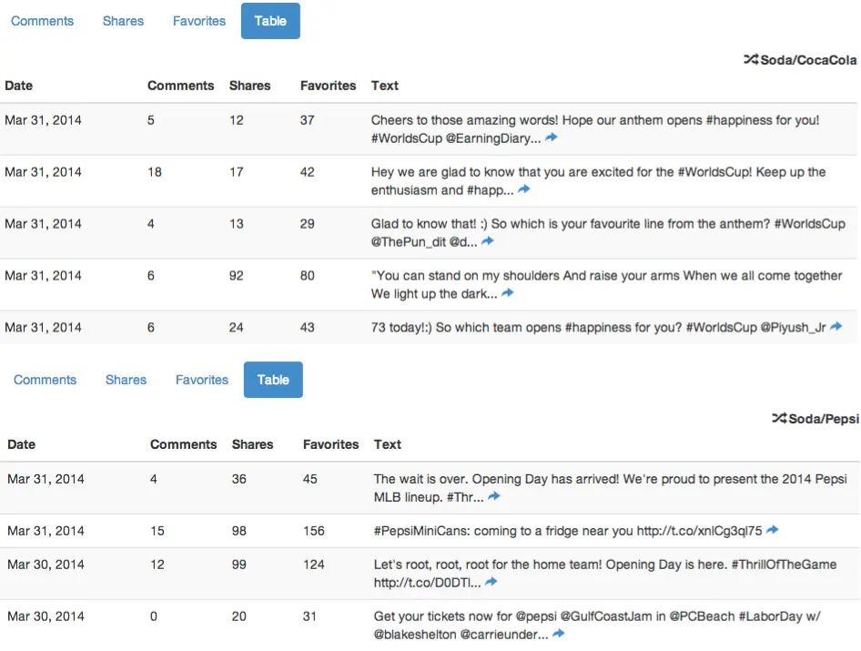Click share arrow on 'Hey we are glad' tweet

pyautogui.click(x=523, y=190)
